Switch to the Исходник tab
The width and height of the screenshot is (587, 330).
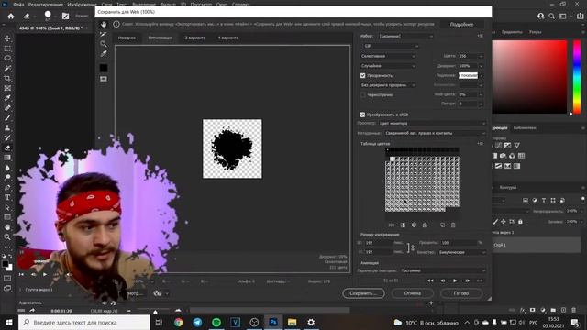[x=127, y=38]
